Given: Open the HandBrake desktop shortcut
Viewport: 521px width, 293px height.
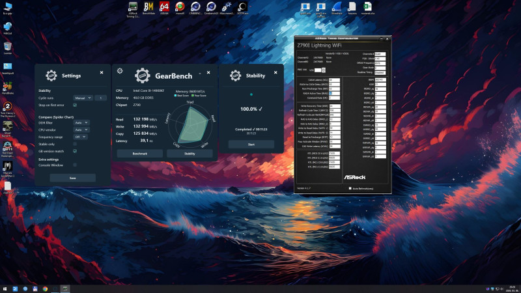Looking at the screenshot, I should pyautogui.click(x=8, y=87).
